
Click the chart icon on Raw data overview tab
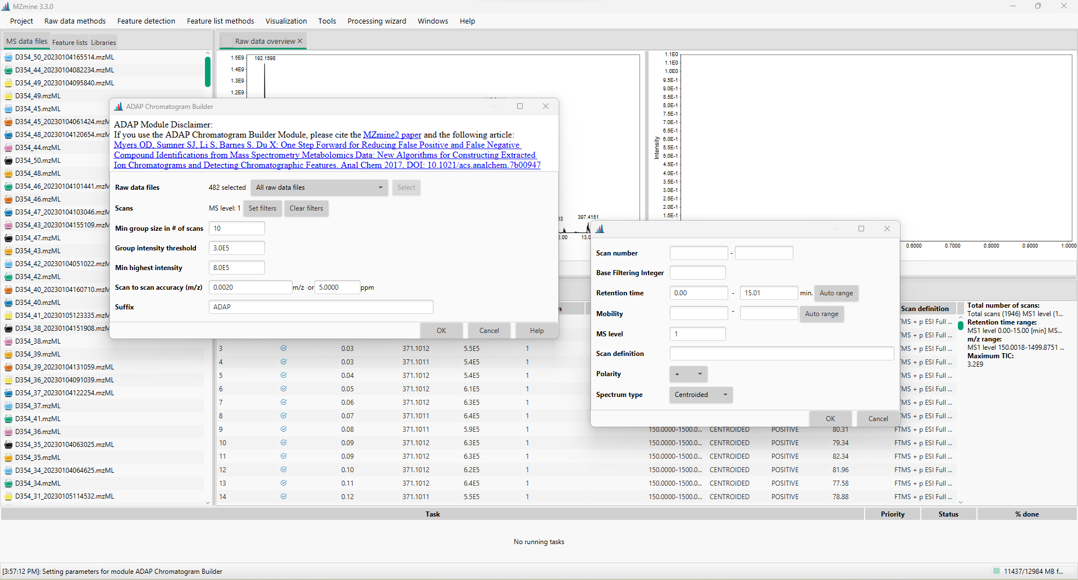(227, 40)
